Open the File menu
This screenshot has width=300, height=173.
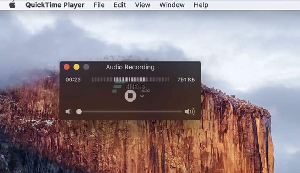[99, 5]
